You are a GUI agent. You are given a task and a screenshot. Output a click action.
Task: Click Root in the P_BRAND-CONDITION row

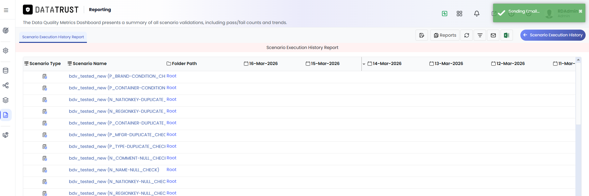(171, 76)
